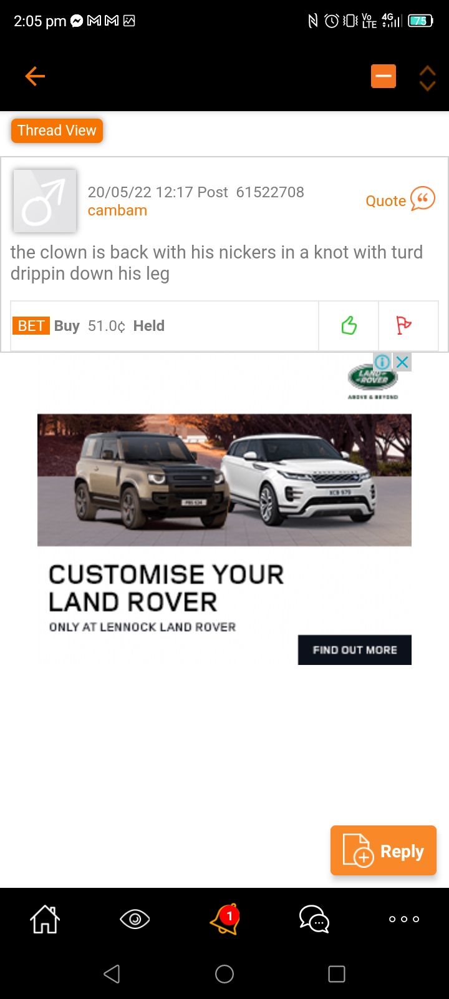Give the post a green thumbs up

pos(349,325)
